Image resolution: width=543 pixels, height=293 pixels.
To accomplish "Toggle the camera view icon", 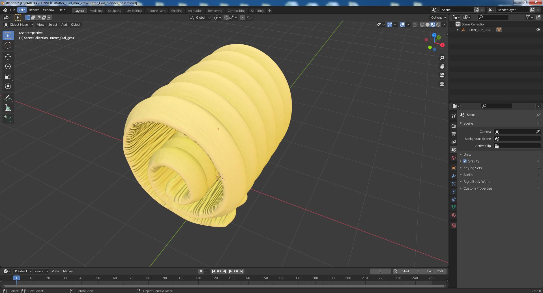I will point(442,75).
